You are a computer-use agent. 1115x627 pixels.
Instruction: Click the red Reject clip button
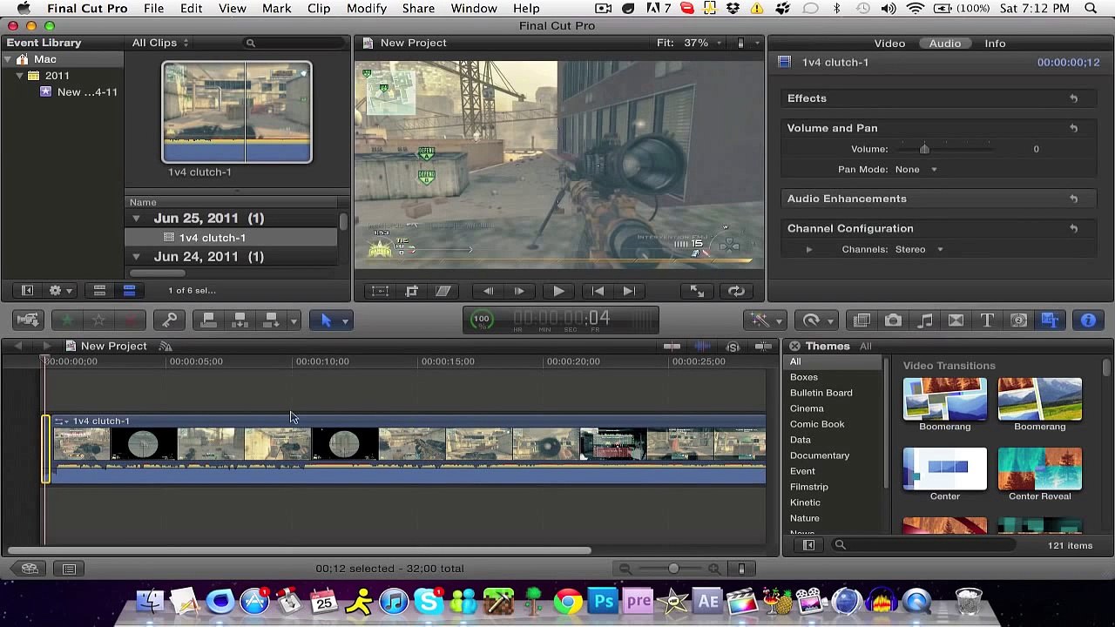(131, 320)
